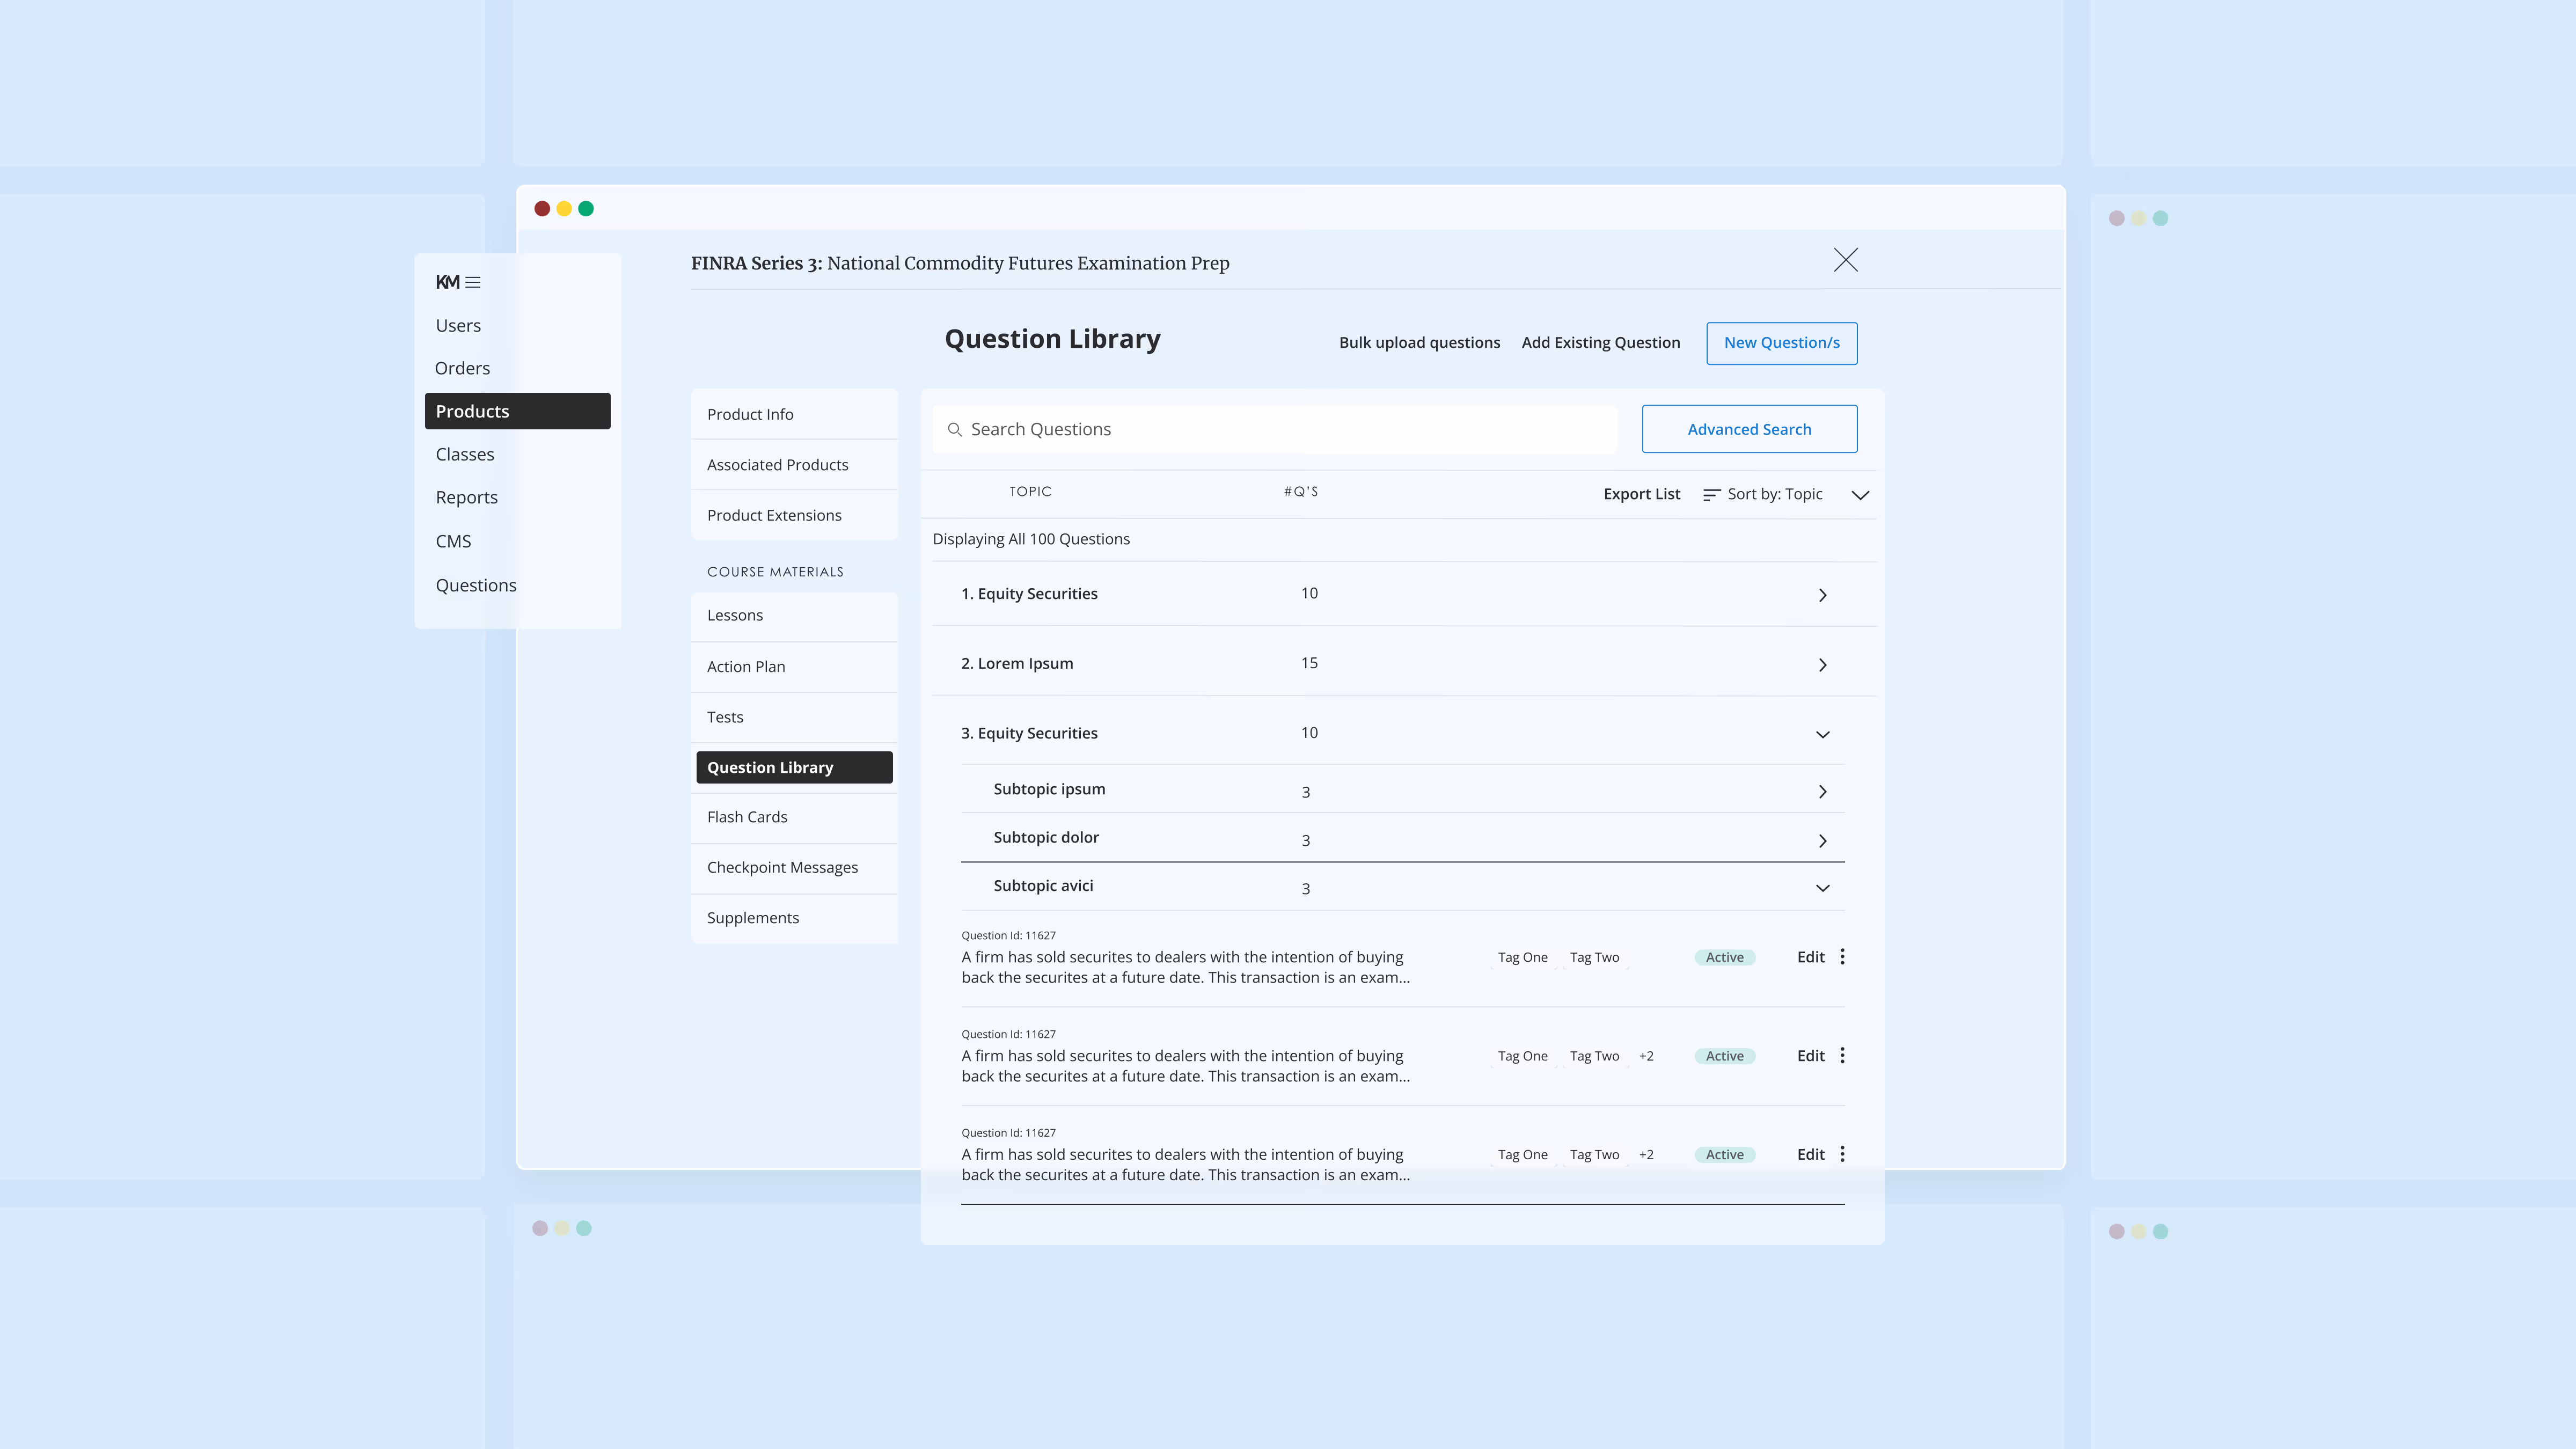Click the KM logo in the sidebar
The image size is (2576, 1449).
[447, 282]
